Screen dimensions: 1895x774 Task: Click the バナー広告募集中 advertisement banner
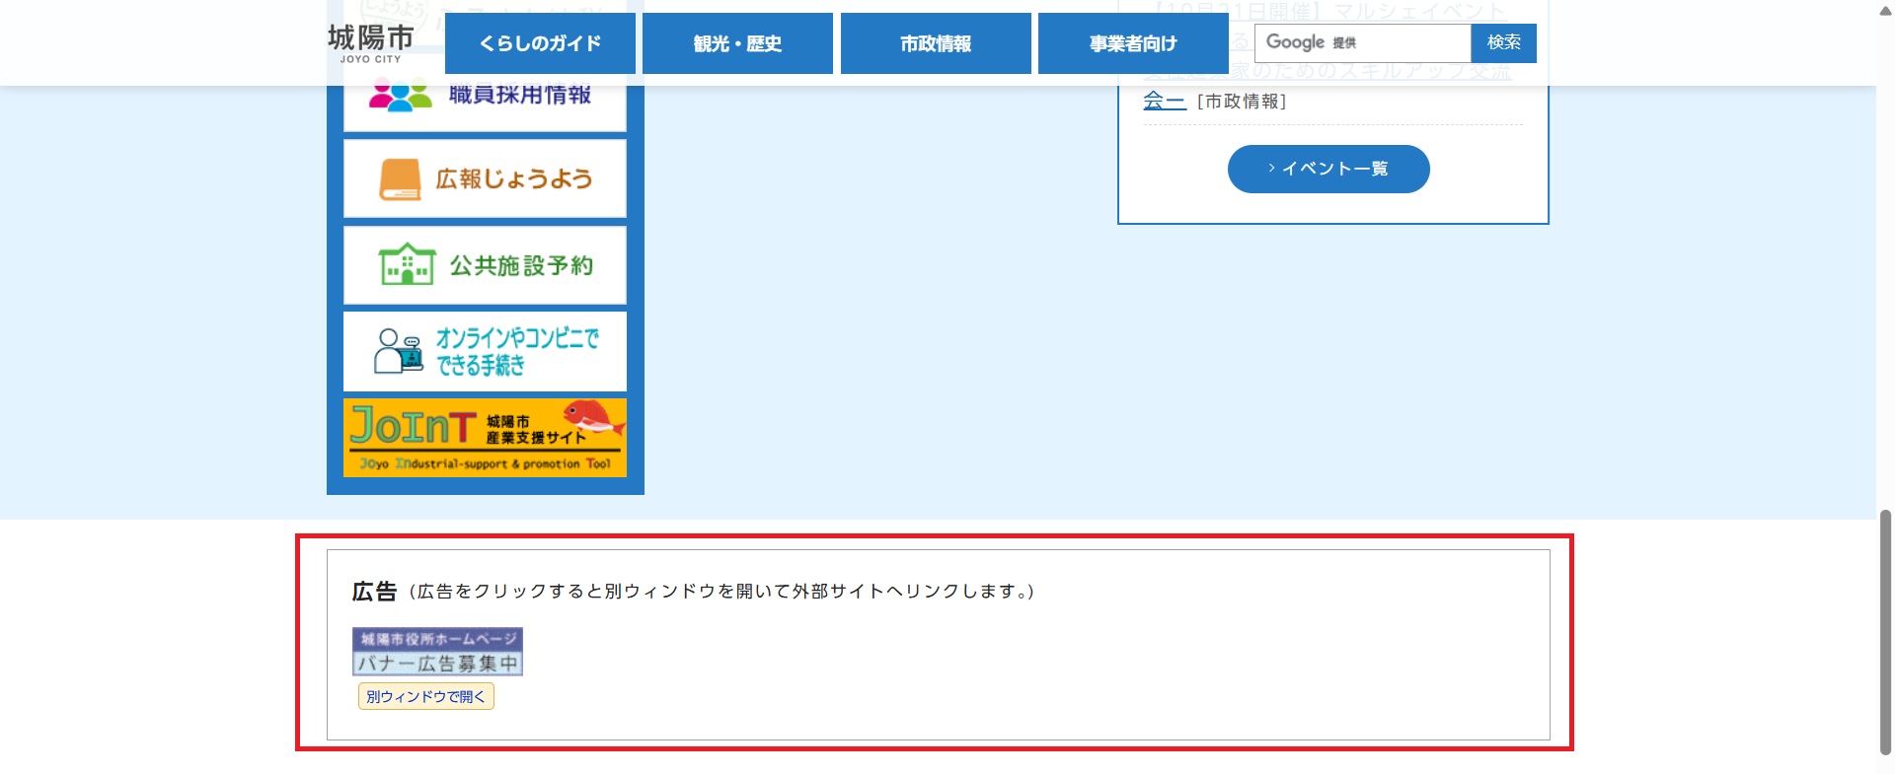click(x=437, y=652)
